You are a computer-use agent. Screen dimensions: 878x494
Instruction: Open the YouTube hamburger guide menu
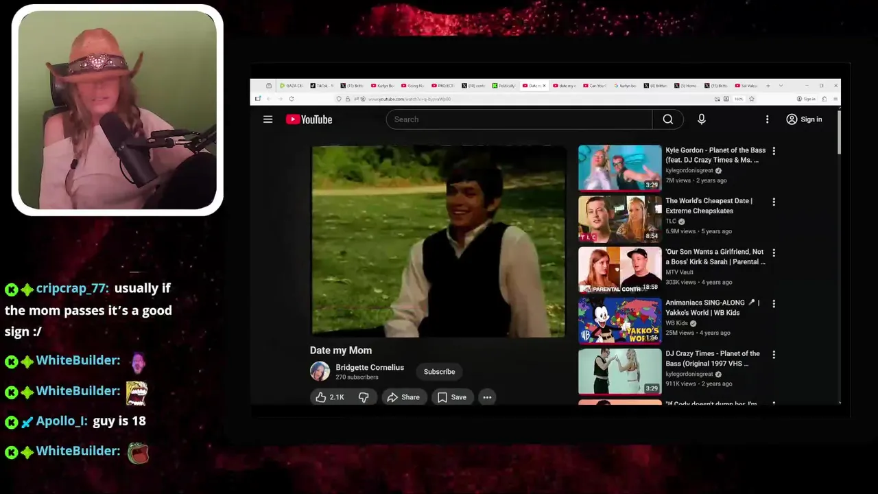[268, 119]
